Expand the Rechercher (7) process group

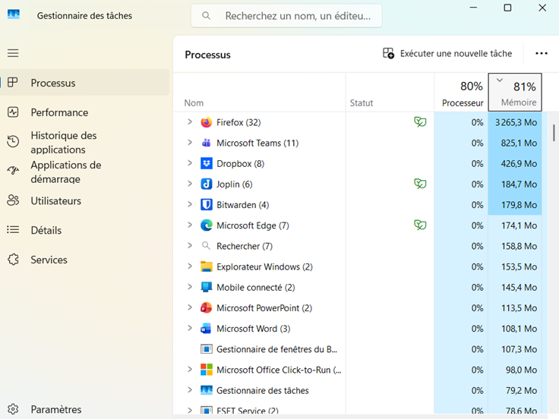tap(190, 246)
